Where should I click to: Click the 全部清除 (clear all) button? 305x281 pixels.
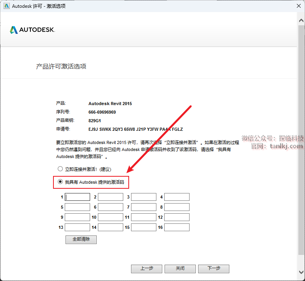pyautogui.click(x=81, y=240)
